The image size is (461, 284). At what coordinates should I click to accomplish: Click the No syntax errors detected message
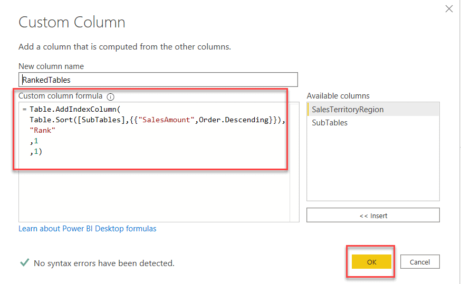(x=104, y=262)
